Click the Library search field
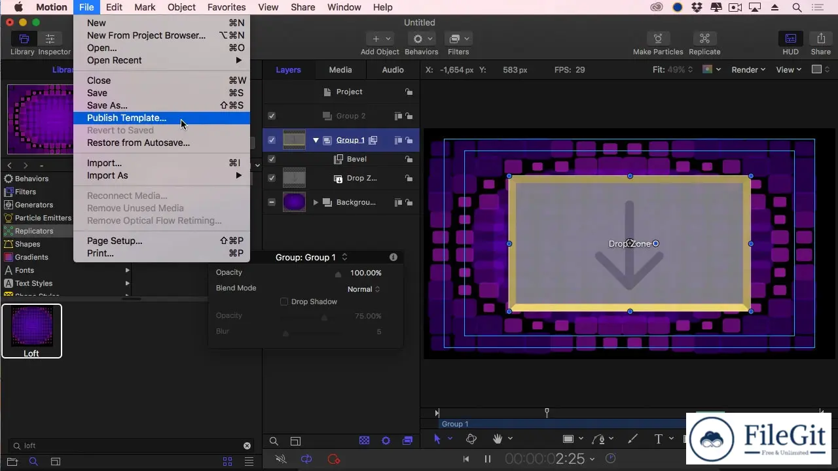 (x=131, y=445)
